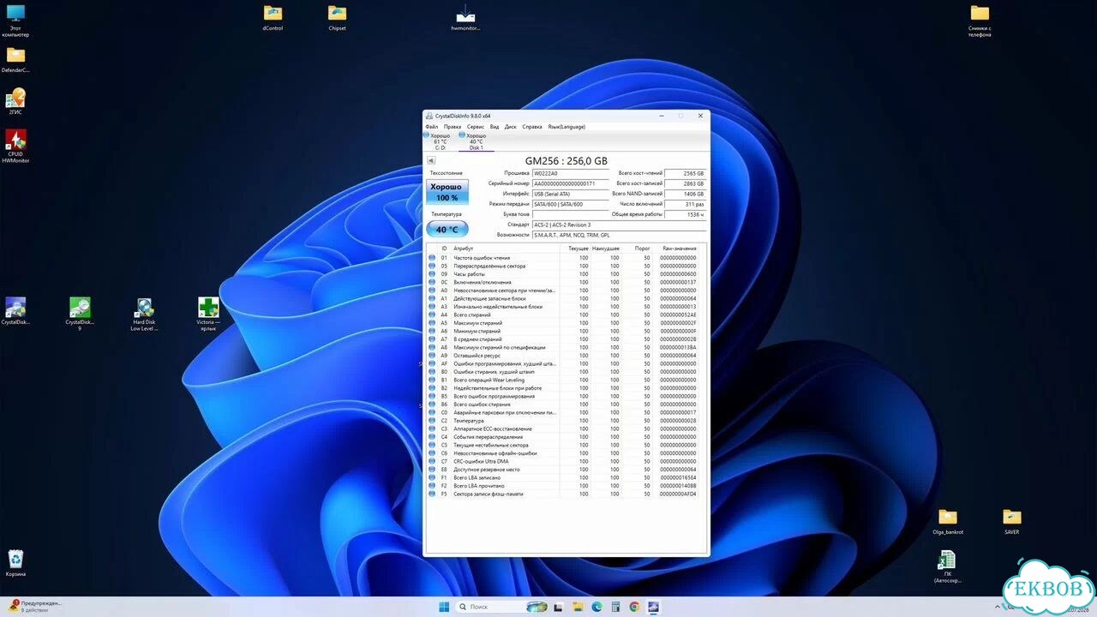Switch to the C: D: disk tab

(x=439, y=141)
